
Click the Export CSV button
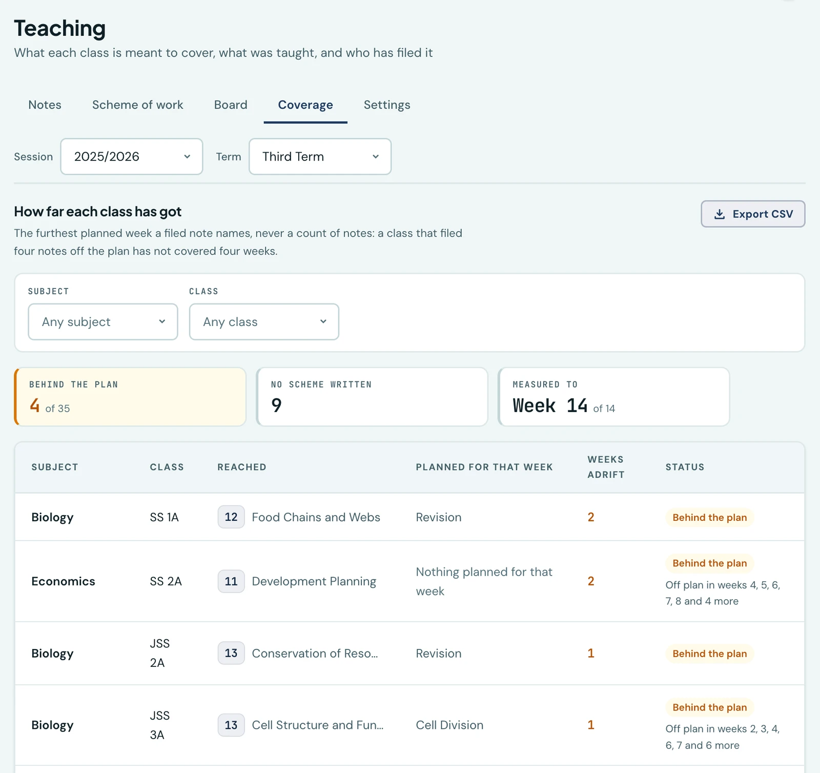click(x=753, y=214)
